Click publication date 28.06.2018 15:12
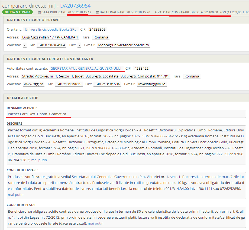Screen dimensions: 249x230 click(79, 12)
